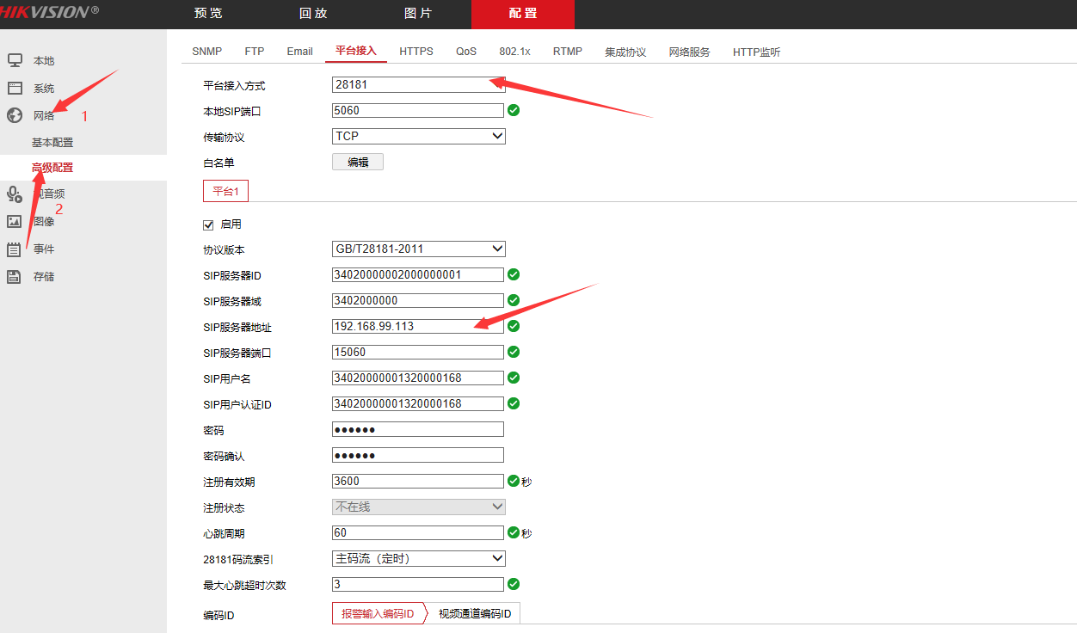Click the picture icon beside 图像
The width and height of the screenshot is (1077, 633).
click(x=15, y=221)
